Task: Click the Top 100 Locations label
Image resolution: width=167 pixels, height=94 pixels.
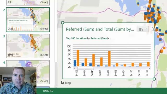Action: (76, 38)
